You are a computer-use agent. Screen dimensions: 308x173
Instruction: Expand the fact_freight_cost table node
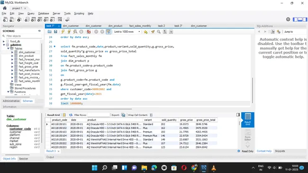(12, 63)
